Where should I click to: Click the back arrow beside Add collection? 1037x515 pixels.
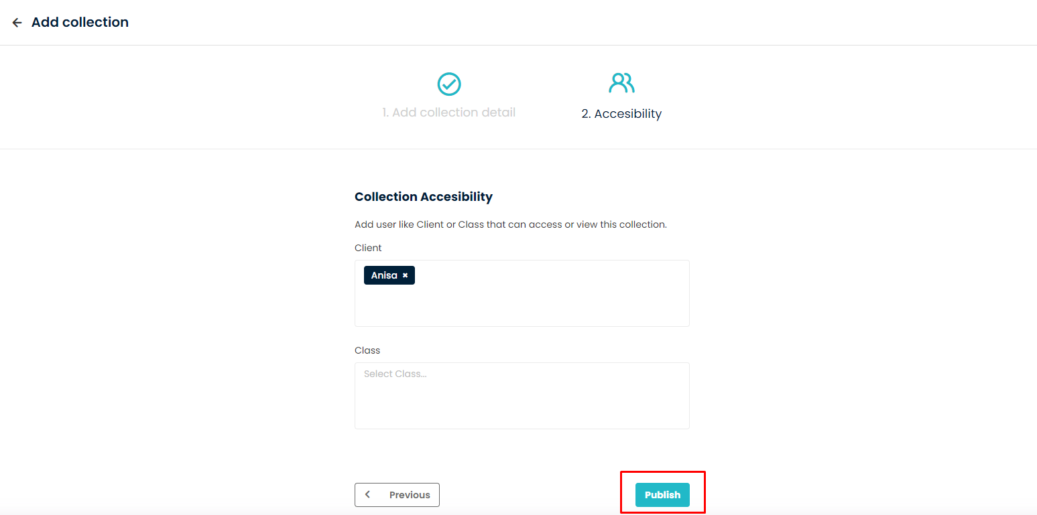17,23
